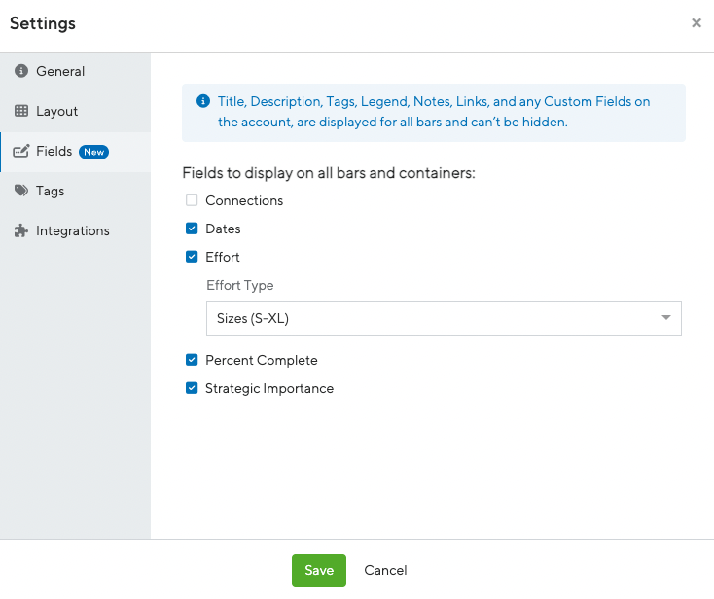Open the Integrations settings tab
Viewport: 714px width, 599px height.
click(76, 230)
